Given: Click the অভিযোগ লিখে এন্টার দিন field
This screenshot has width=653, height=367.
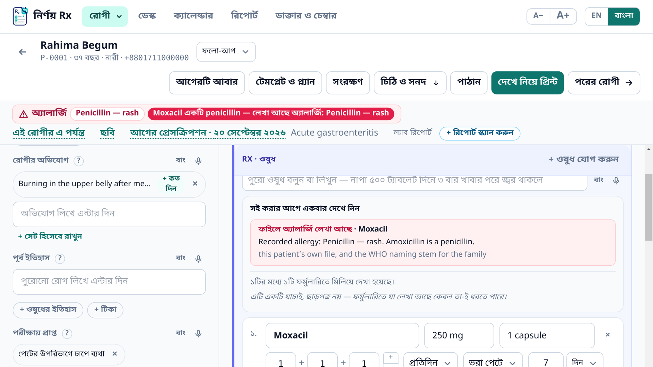Looking at the screenshot, I should (109, 214).
